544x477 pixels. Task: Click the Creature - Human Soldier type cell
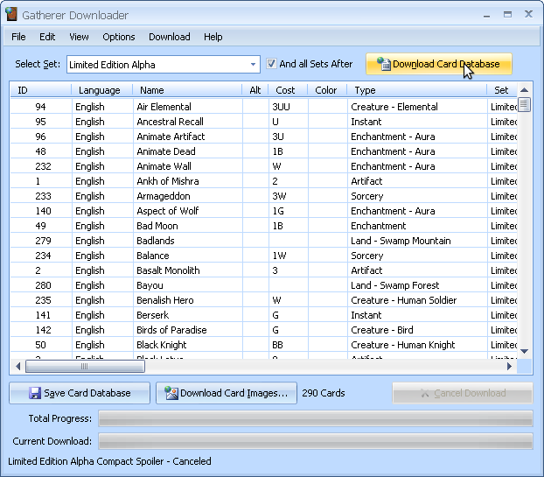(417, 300)
